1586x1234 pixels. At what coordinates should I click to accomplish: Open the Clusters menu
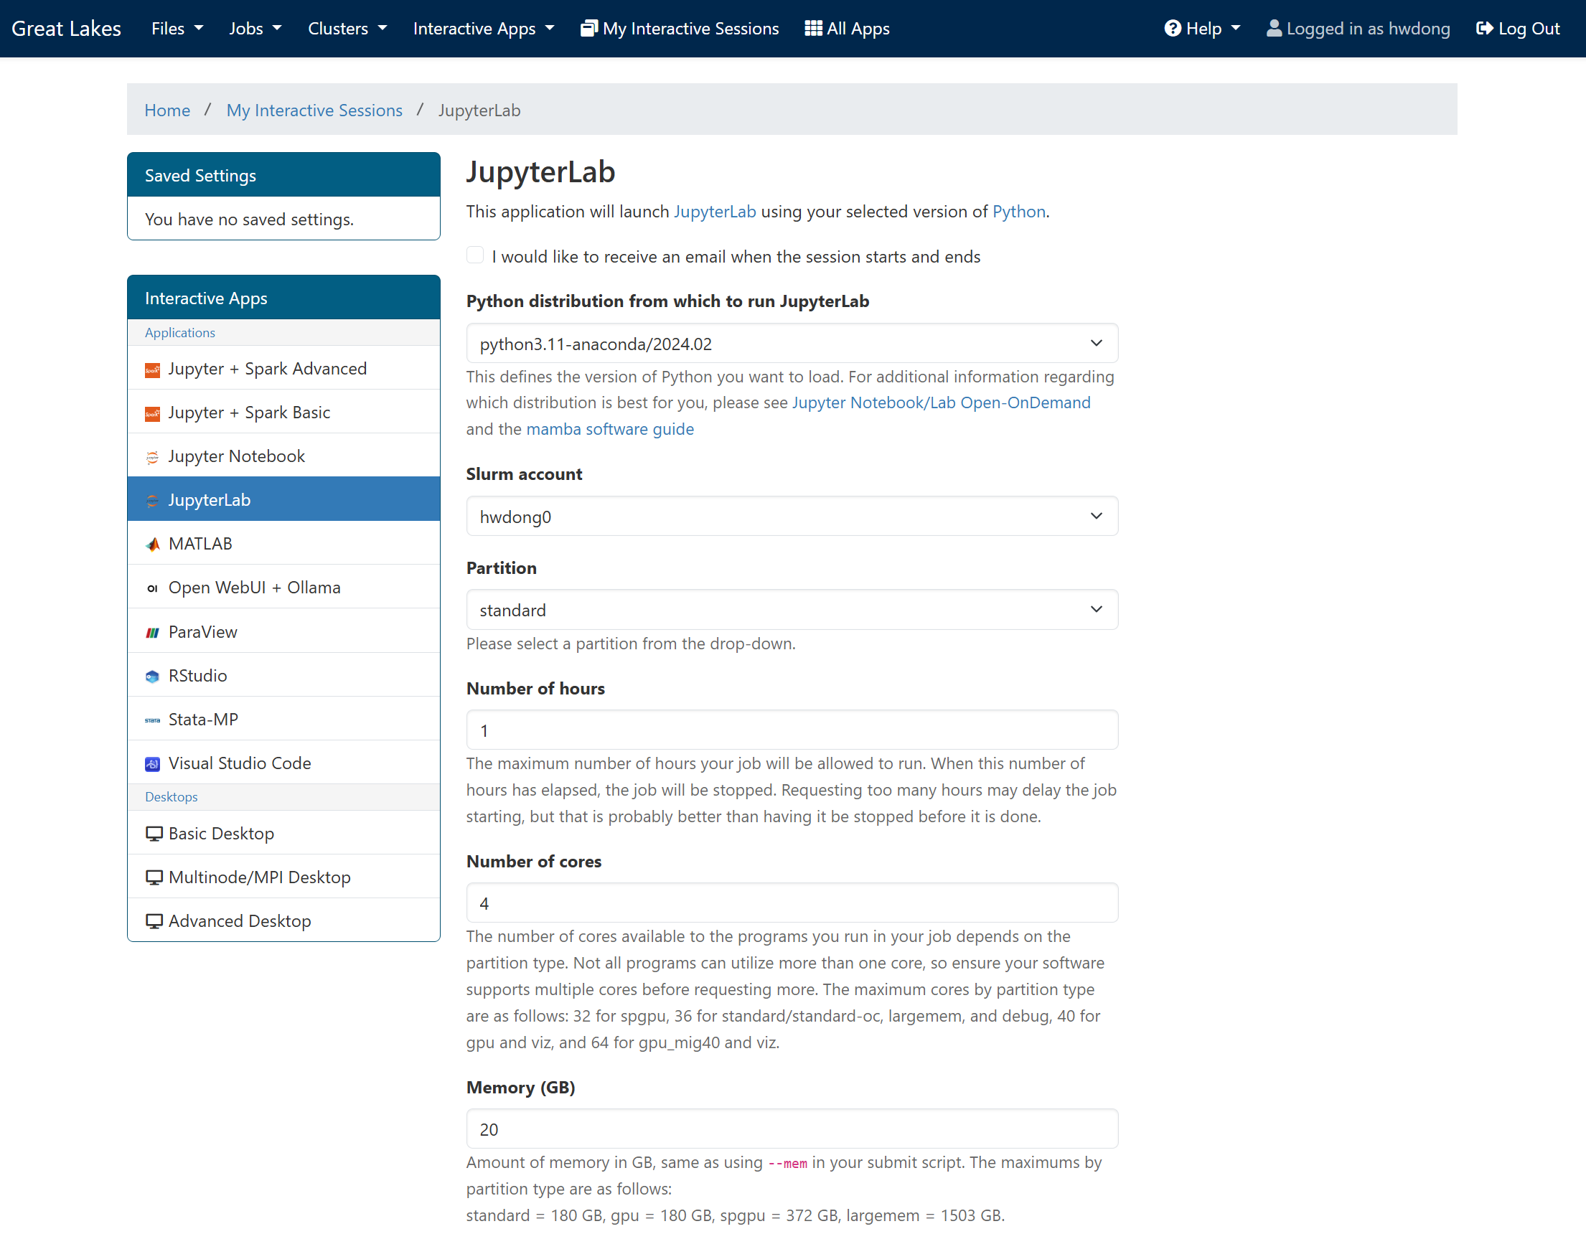[x=347, y=28]
